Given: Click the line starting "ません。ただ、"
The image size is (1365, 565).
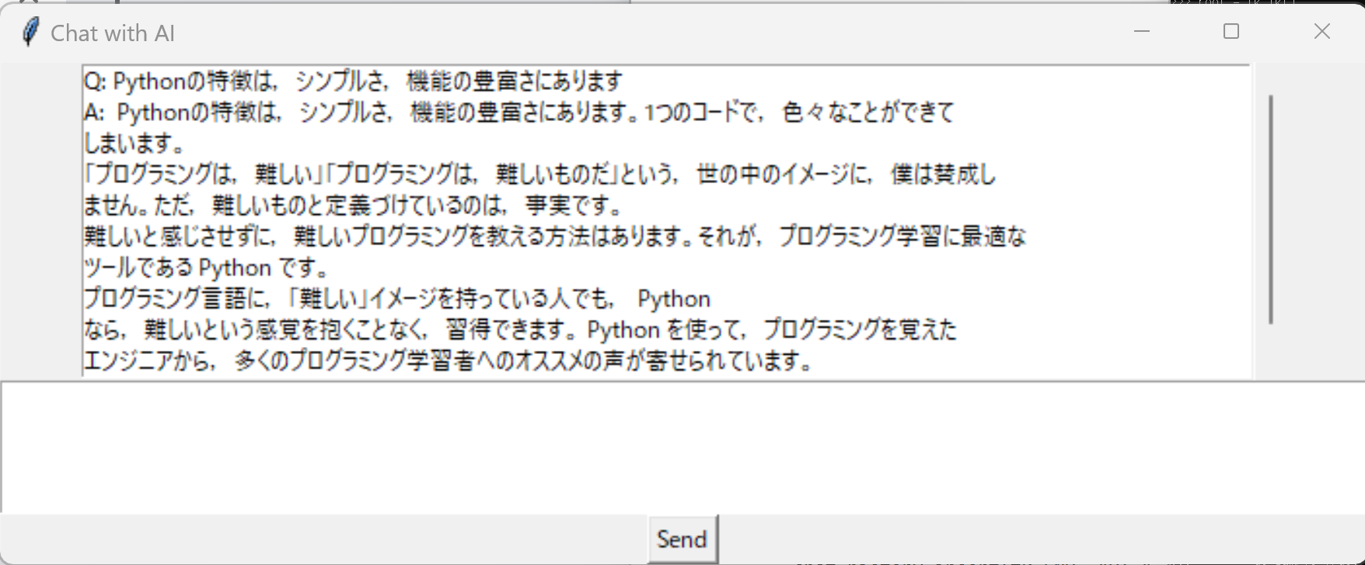Looking at the screenshot, I should point(354,206).
